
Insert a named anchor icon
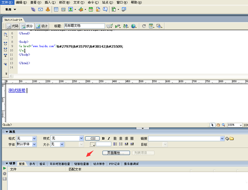coord(48,9)
